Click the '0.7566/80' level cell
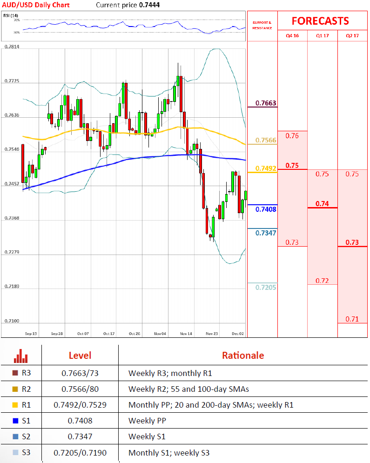370x463 pixels. click(x=80, y=389)
